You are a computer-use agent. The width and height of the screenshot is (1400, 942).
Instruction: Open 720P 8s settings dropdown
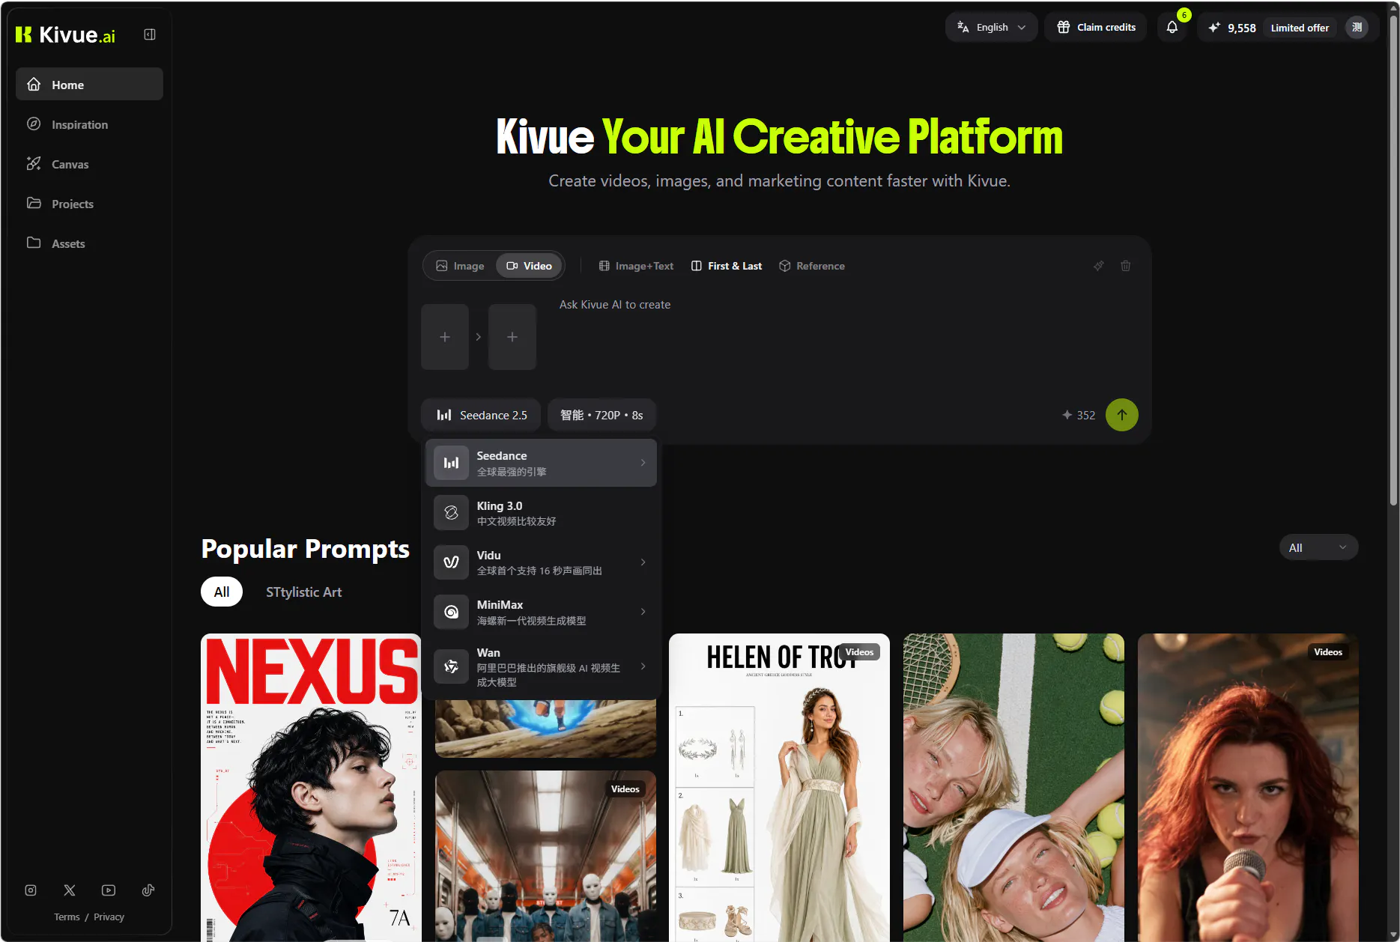(x=601, y=415)
